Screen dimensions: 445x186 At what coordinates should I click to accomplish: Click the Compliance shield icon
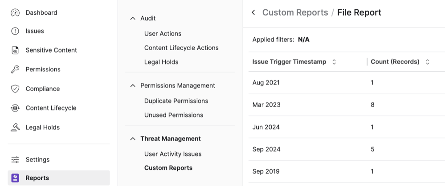tap(15, 89)
